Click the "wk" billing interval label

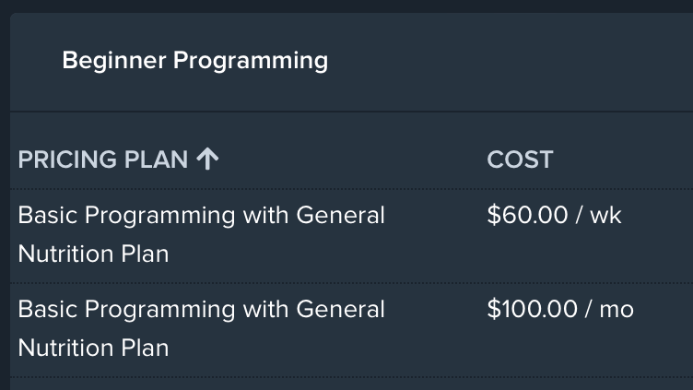tap(606, 216)
